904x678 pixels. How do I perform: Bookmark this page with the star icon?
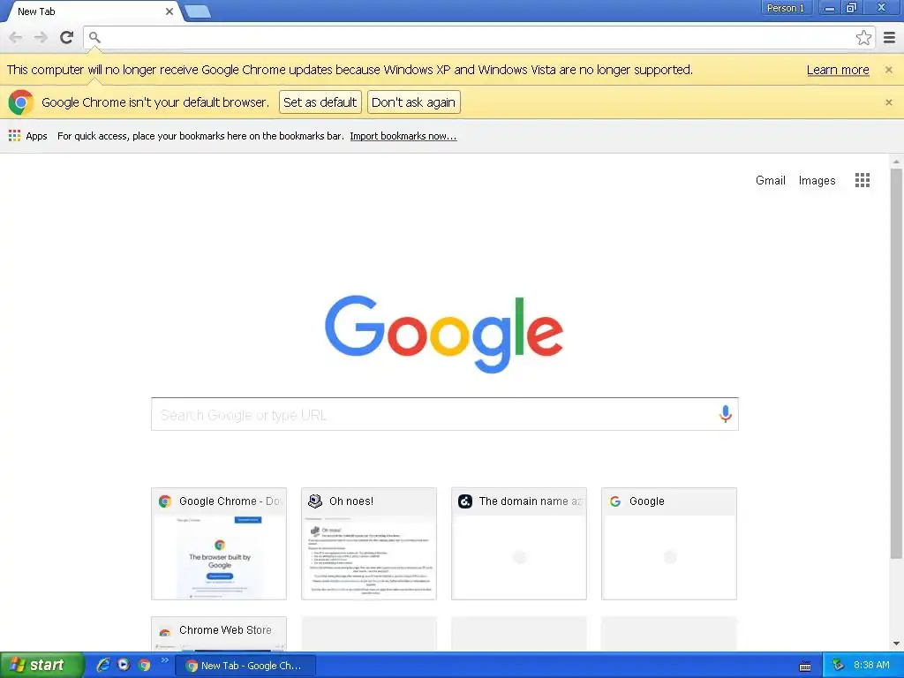(863, 37)
